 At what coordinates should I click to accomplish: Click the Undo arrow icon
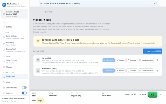coord(4,82)
